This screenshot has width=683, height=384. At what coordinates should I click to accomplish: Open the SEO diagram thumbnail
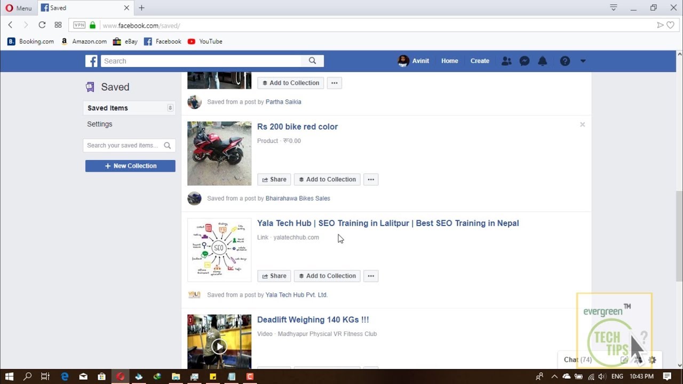tap(219, 250)
